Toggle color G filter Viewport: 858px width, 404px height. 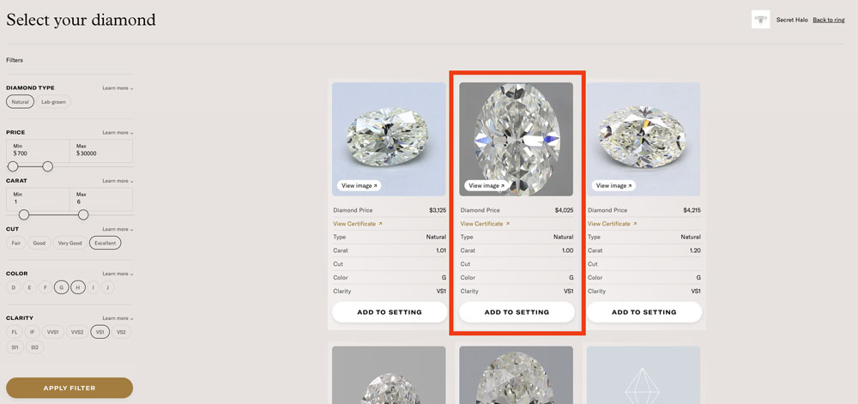(61, 287)
